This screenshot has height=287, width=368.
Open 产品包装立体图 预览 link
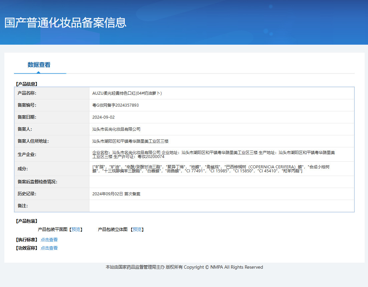(137, 229)
